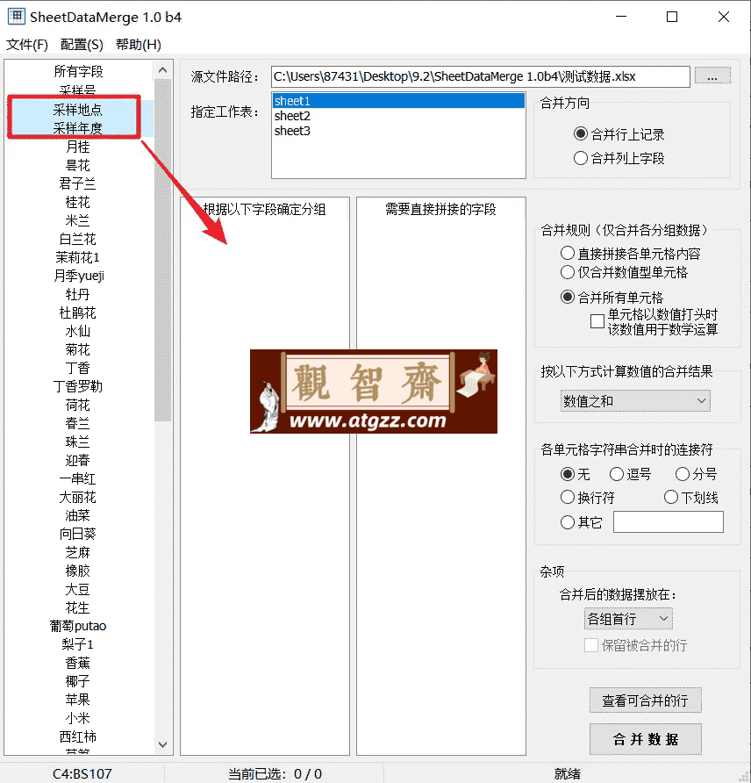Select 荷花 in the field list
Viewport: 751px width, 783px height.
click(x=78, y=405)
